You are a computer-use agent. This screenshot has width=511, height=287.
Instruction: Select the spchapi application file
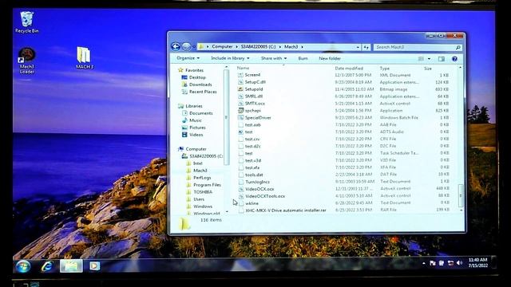253,111
